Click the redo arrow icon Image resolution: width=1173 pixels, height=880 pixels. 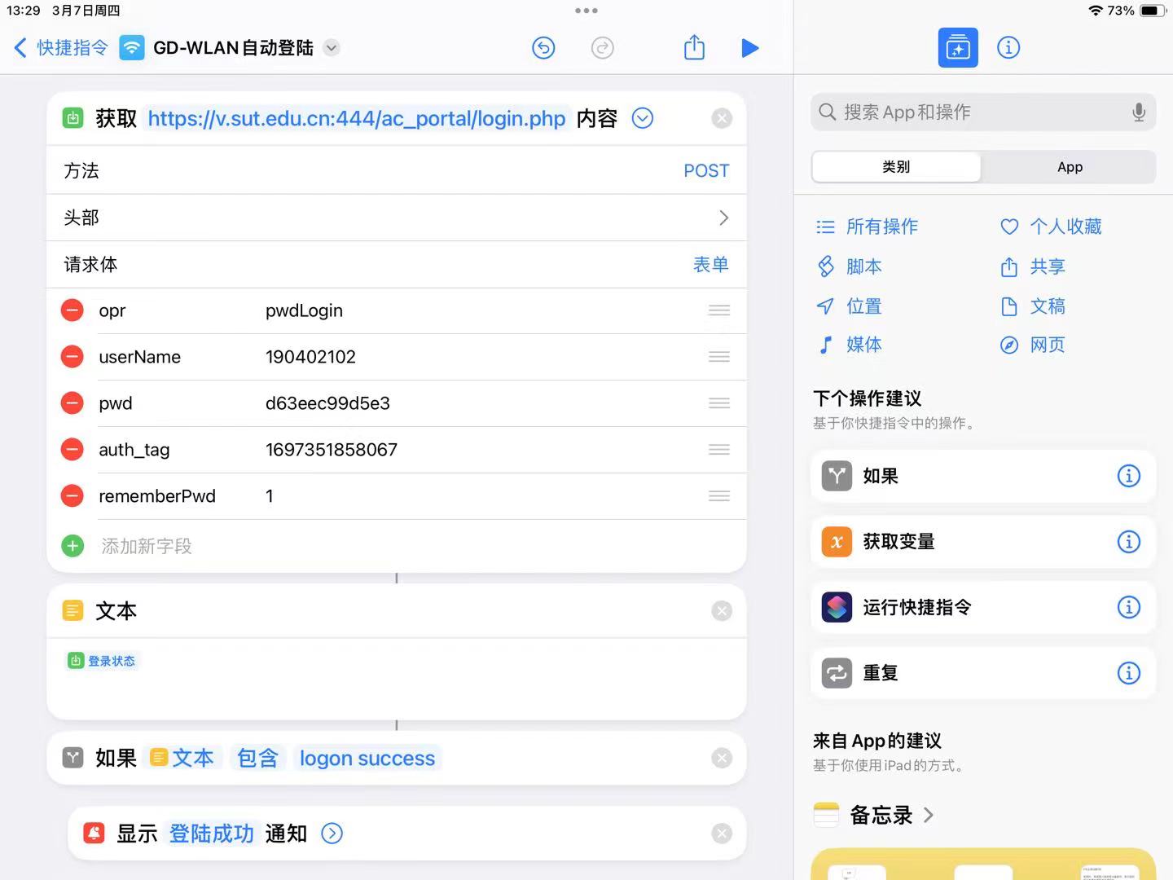point(602,48)
